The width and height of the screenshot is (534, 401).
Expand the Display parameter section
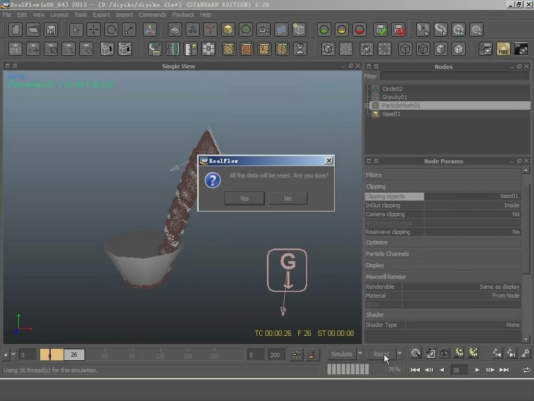443,265
